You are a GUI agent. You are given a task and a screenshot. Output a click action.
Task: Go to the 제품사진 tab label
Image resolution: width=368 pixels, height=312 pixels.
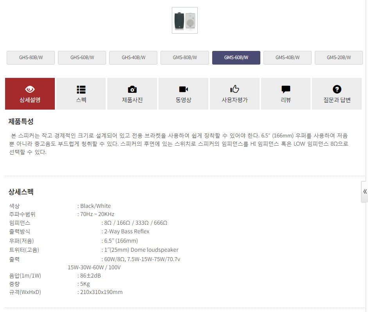coord(132,100)
